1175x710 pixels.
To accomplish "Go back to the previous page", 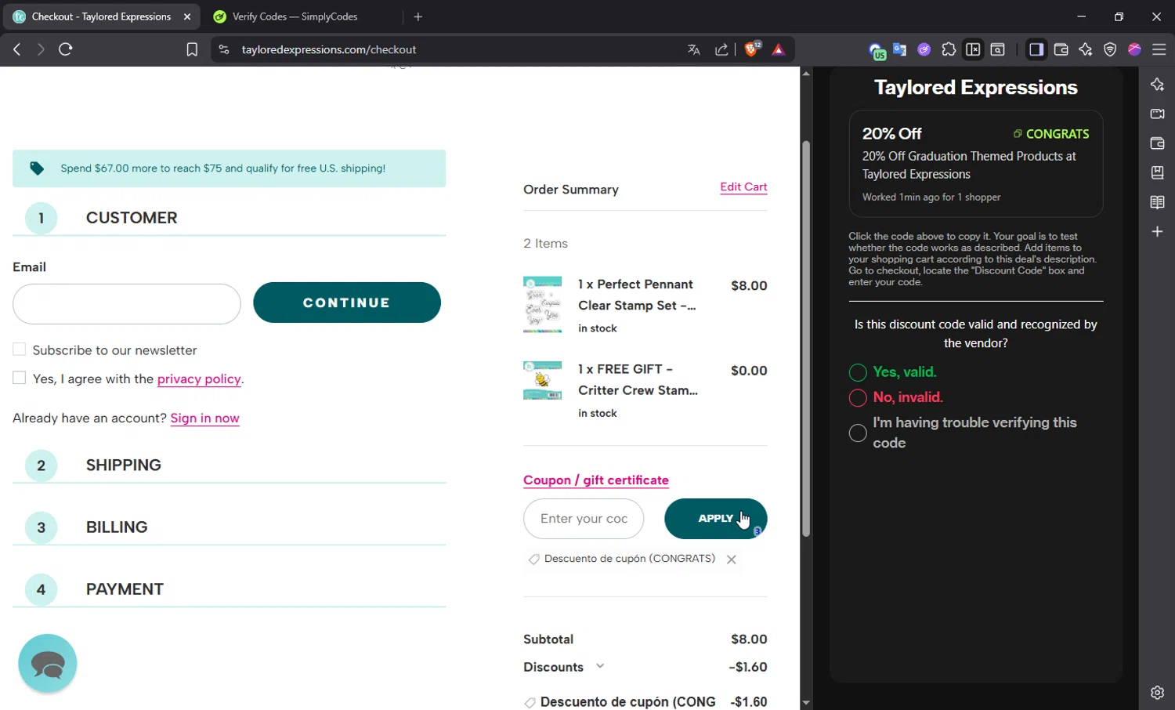I will 16,49.
